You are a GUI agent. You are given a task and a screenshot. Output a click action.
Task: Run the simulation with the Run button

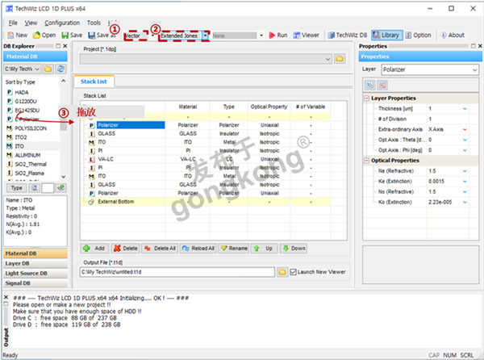(x=278, y=36)
